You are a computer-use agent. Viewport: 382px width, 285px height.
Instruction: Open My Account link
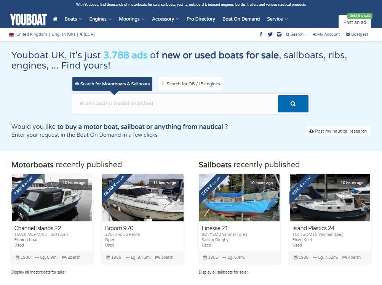coord(326,34)
